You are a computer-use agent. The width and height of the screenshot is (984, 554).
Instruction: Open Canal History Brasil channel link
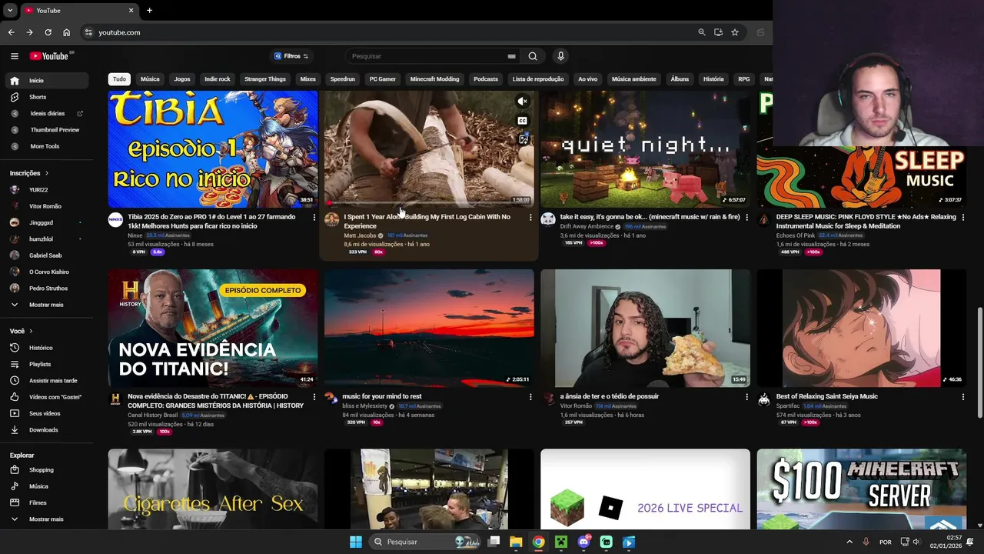pyautogui.click(x=153, y=415)
